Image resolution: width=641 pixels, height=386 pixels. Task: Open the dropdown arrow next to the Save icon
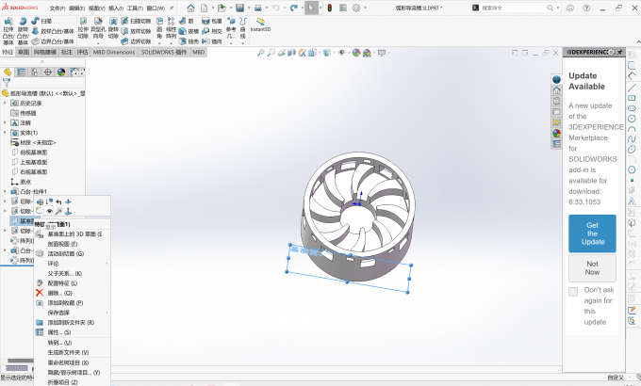[x=249, y=8]
